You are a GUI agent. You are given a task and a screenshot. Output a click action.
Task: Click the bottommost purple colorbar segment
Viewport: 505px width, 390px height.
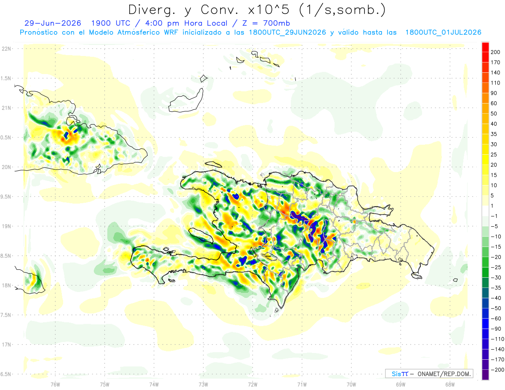click(x=485, y=374)
